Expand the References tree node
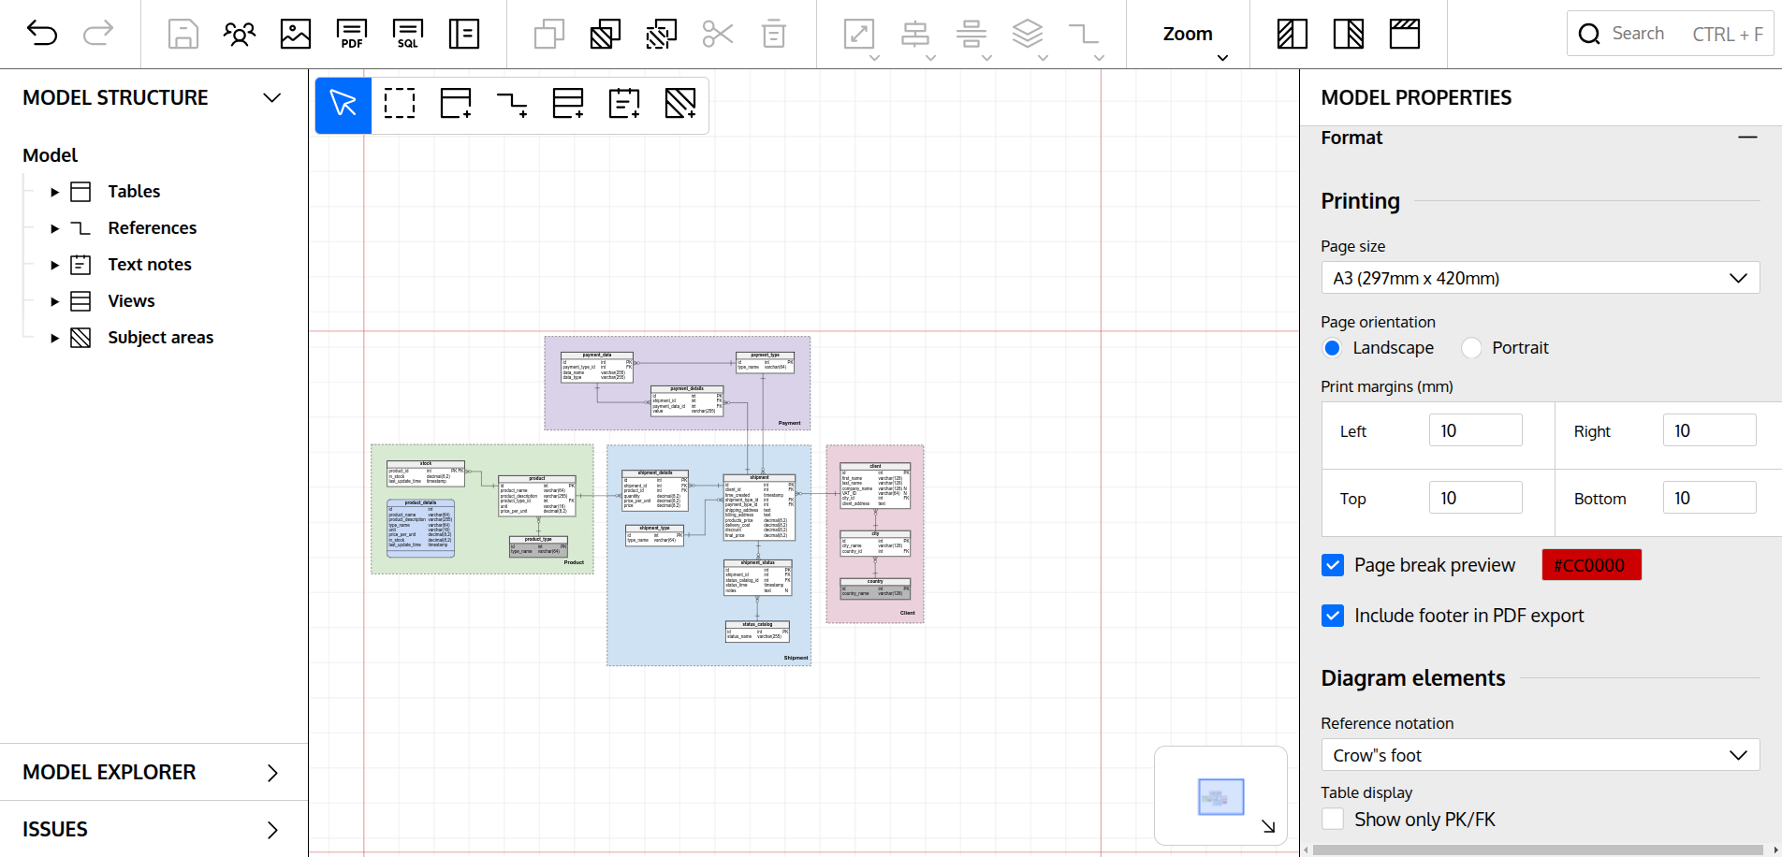The width and height of the screenshot is (1782, 857). (54, 228)
